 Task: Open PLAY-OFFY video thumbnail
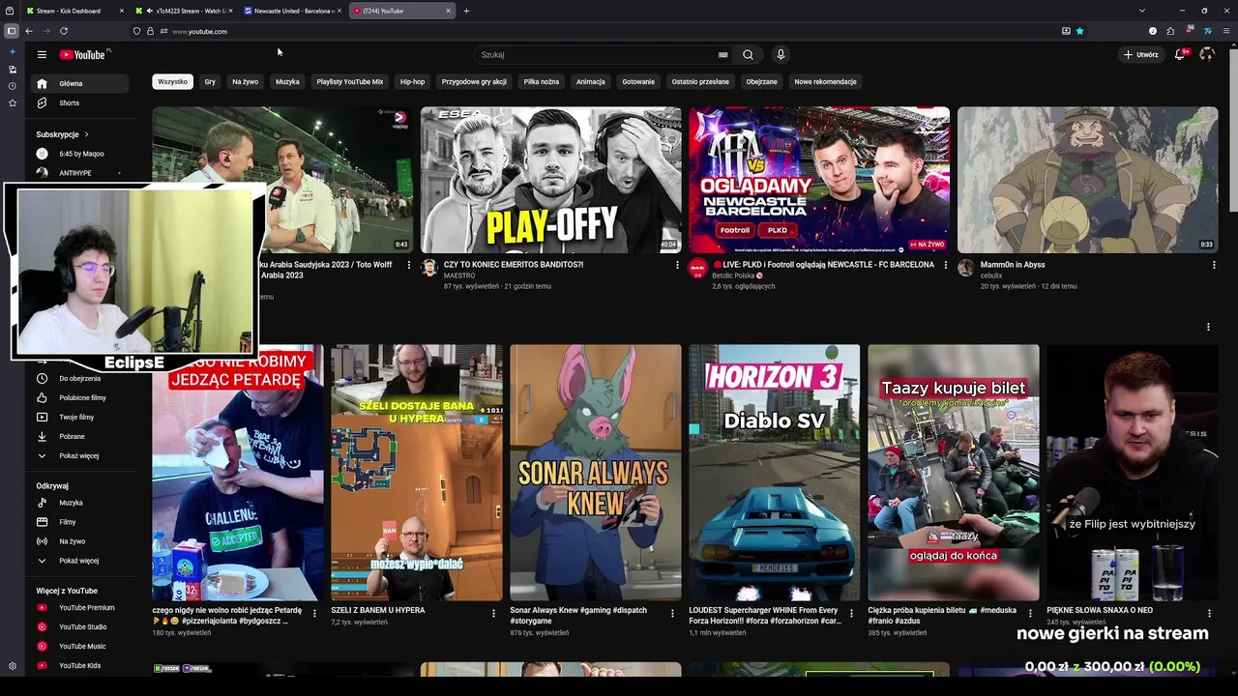[x=551, y=180]
